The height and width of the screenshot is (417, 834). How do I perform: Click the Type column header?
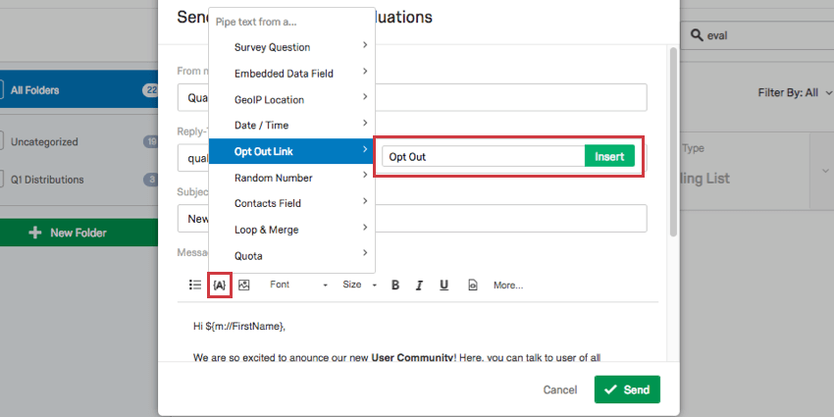[x=693, y=148]
